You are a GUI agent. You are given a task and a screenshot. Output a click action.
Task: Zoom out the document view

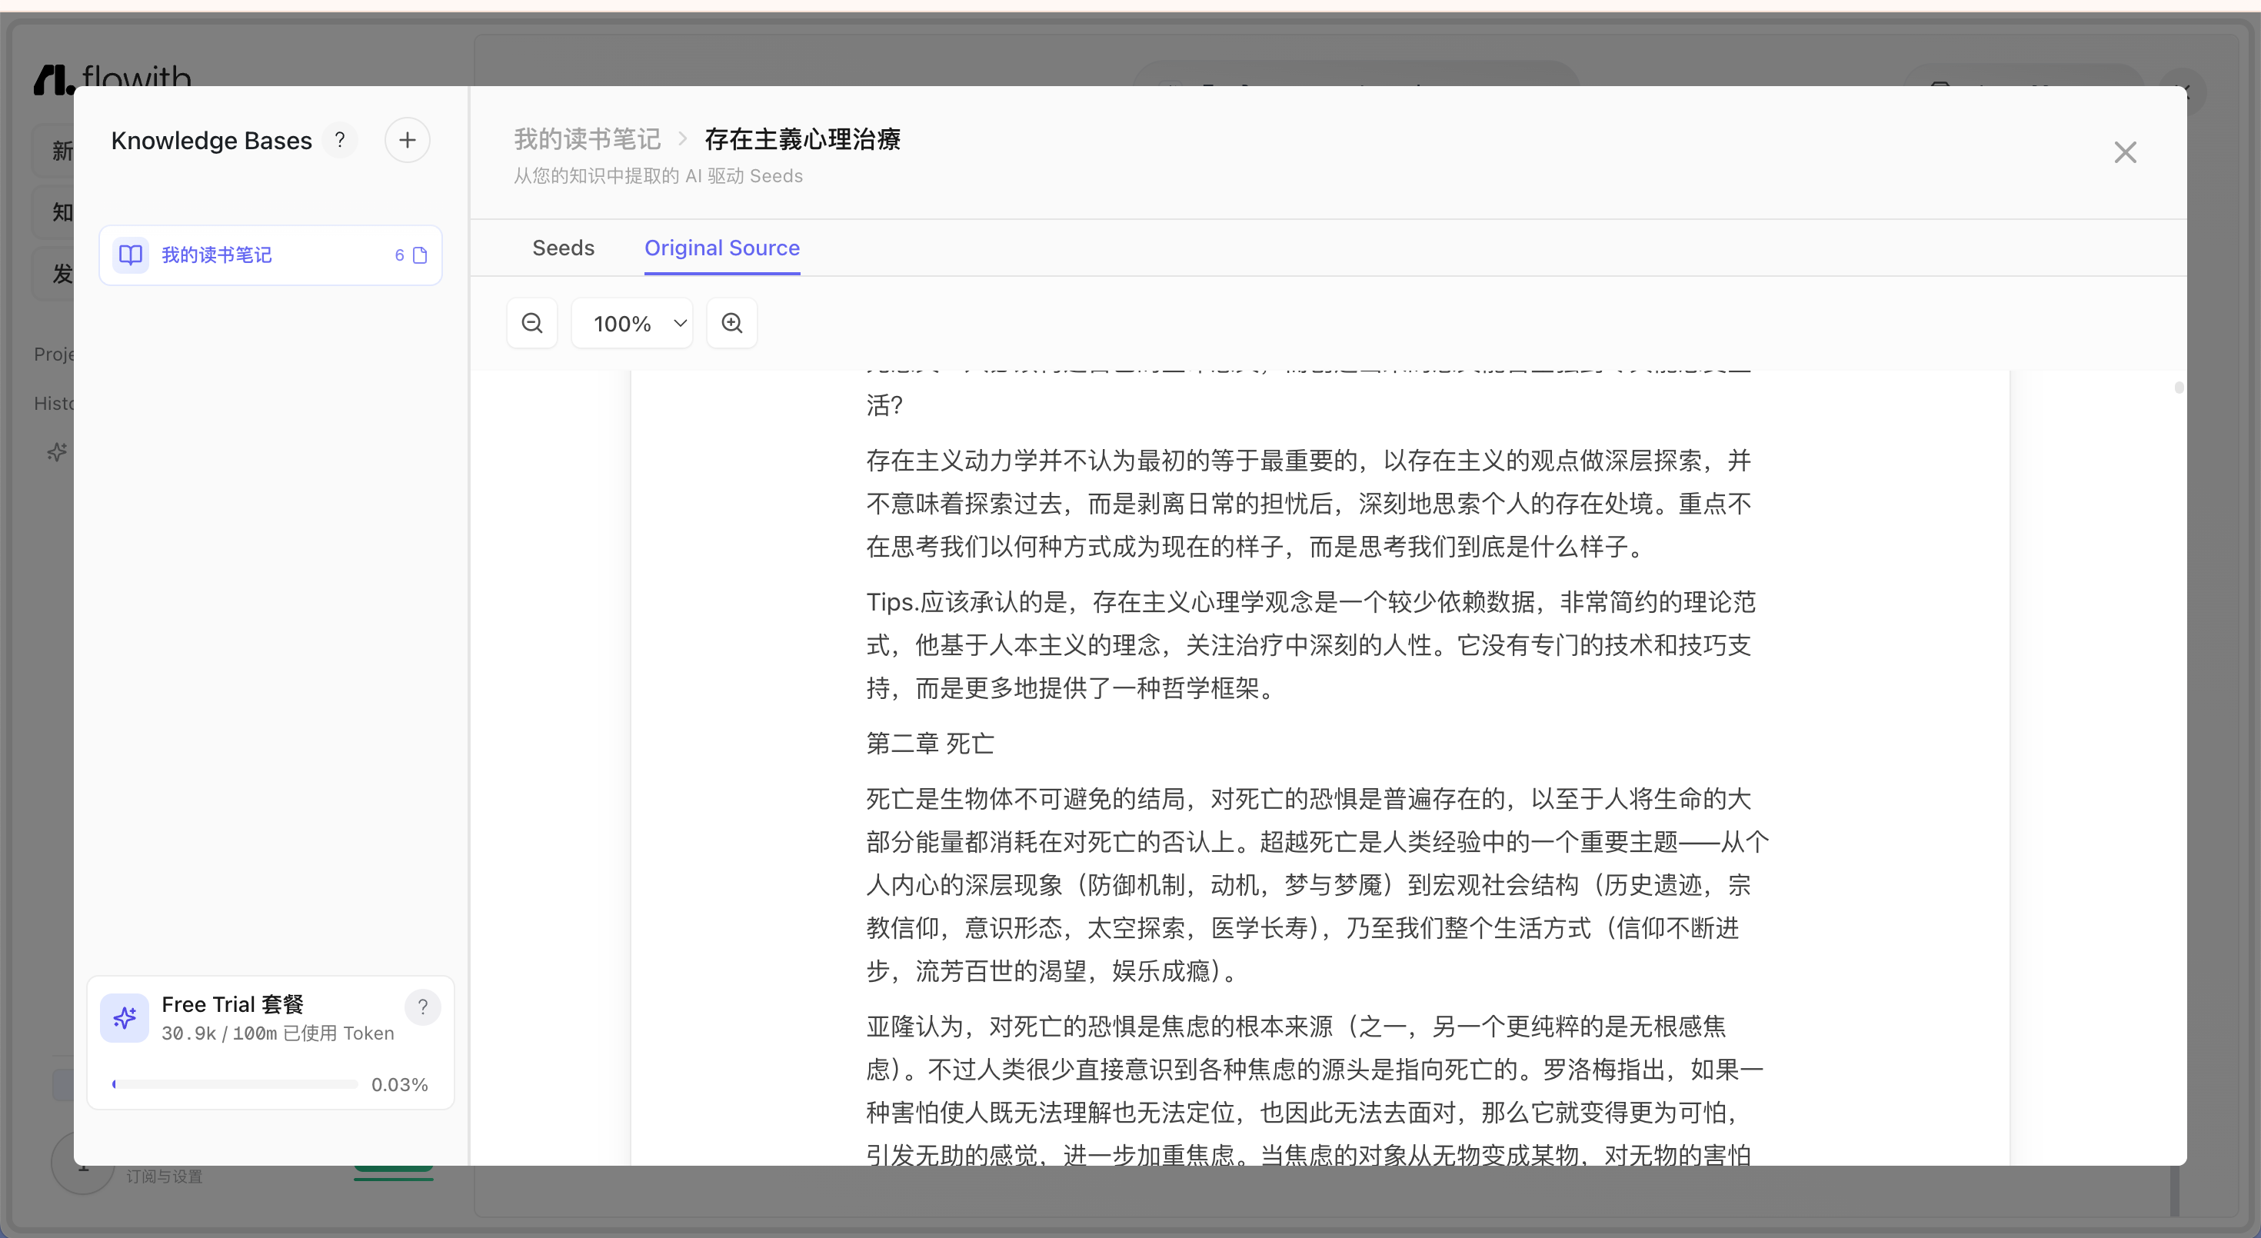pyautogui.click(x=532, y=323)
